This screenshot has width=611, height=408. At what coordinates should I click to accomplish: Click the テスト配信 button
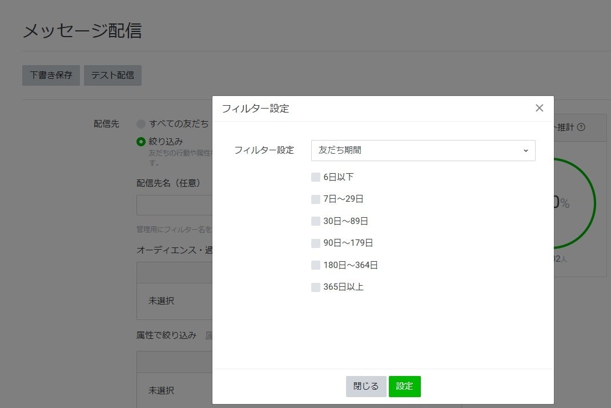[112, 75]
